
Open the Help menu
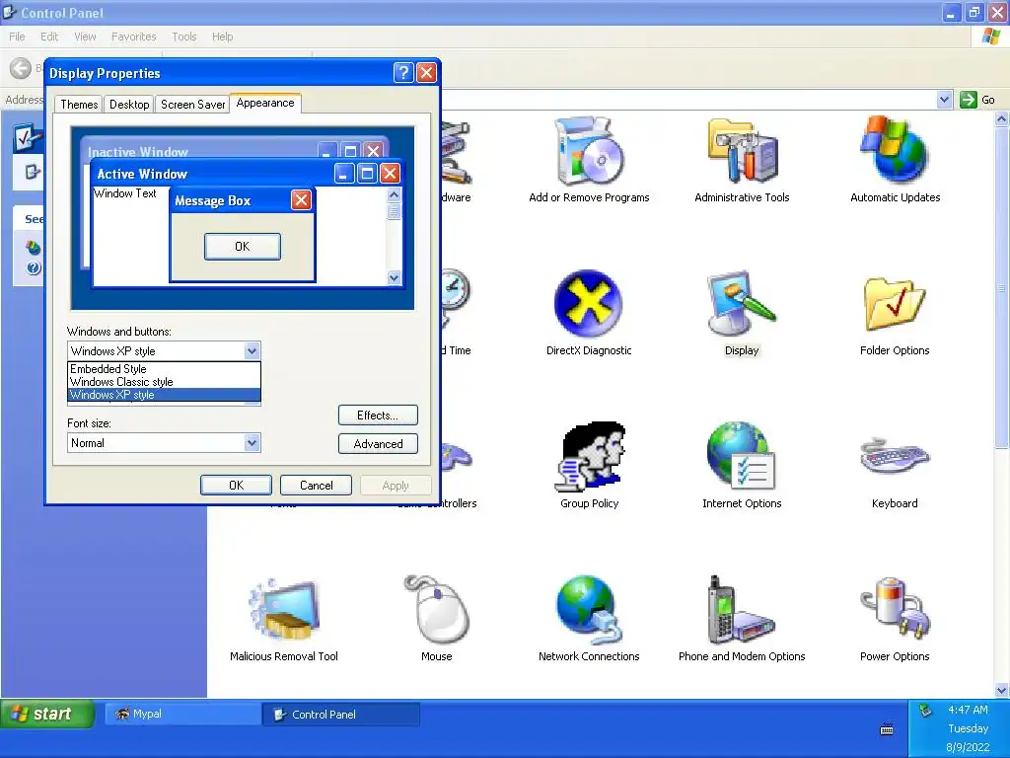click(223, 37)
